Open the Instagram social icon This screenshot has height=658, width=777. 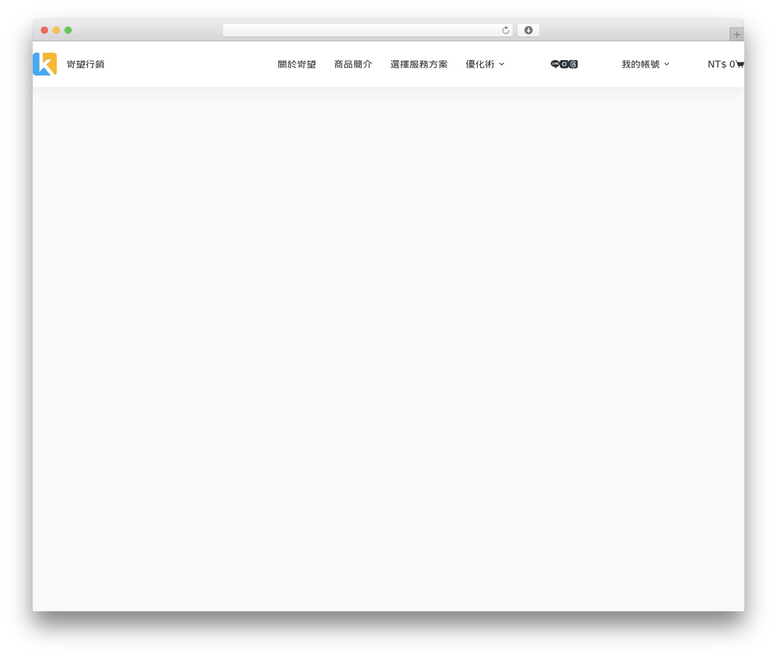click(564, 64)
